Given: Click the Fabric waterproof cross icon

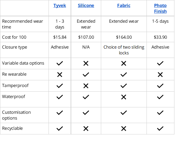Looking at the screenshot, I should click(124, 97).
